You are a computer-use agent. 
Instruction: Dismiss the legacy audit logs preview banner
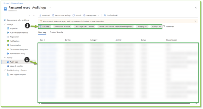(195, 21)
